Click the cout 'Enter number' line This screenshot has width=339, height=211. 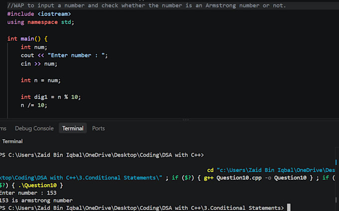point(64,55)
